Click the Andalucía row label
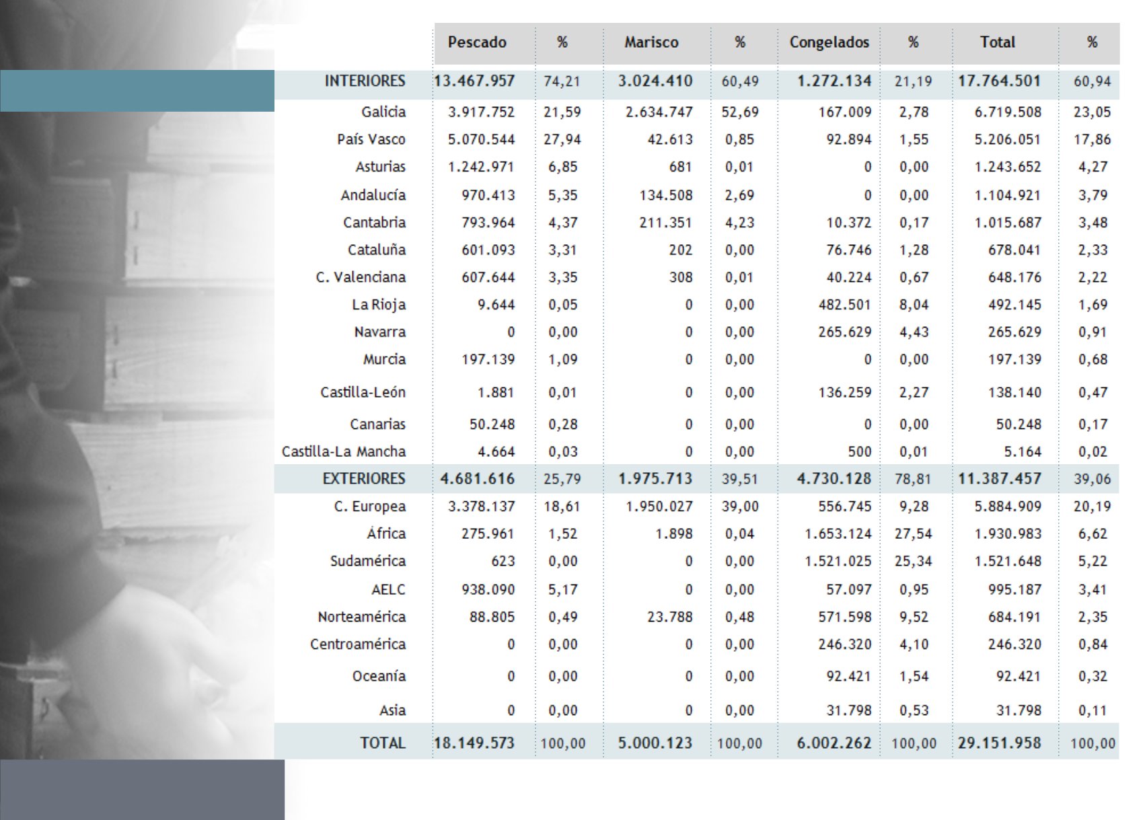This screenshot has width=1147, height=820. coord(373,195)
